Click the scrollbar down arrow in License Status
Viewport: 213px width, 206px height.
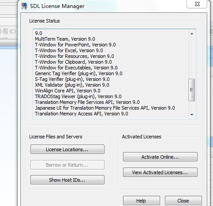pyautogui.click(x=192, y=114)
